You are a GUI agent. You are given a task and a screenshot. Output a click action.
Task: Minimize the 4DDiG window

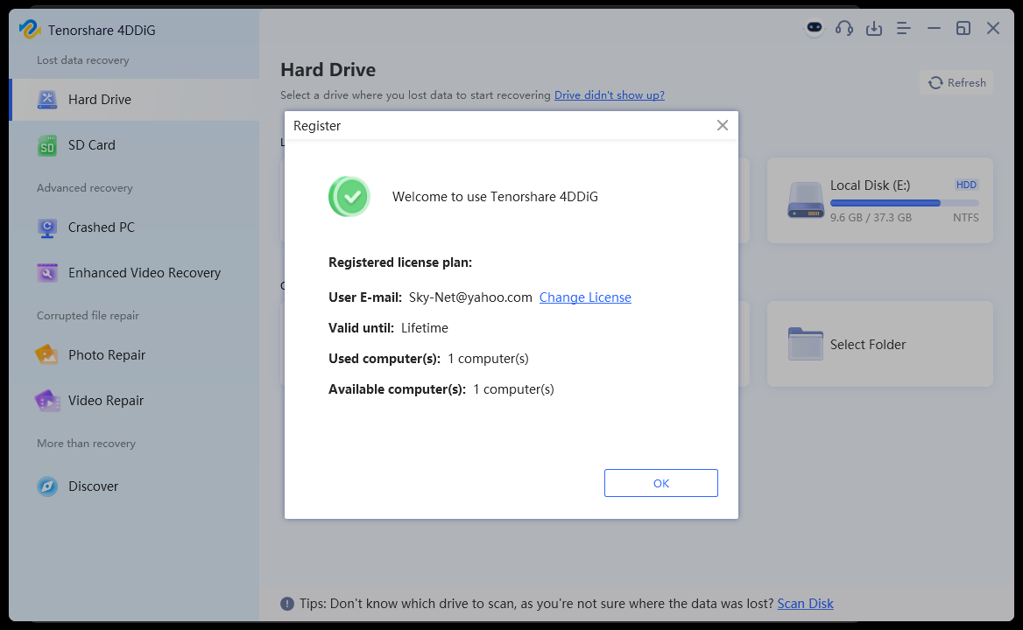click(934, 28)
